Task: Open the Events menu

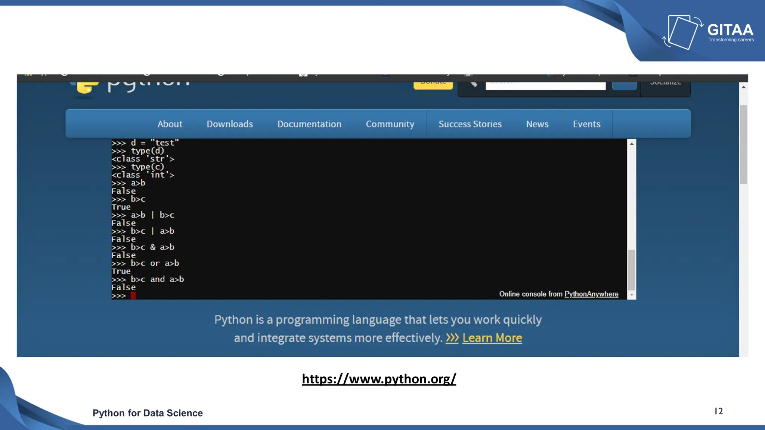Action: tap(586, 124)
